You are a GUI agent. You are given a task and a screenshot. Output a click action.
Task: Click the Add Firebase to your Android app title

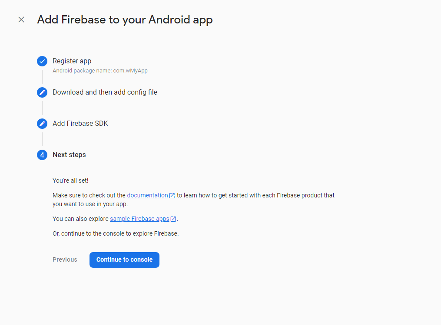[125, 20]
